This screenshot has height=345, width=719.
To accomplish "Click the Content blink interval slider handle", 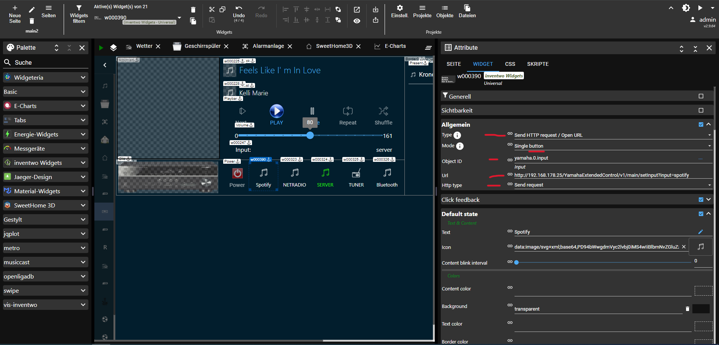I will 516,262.
